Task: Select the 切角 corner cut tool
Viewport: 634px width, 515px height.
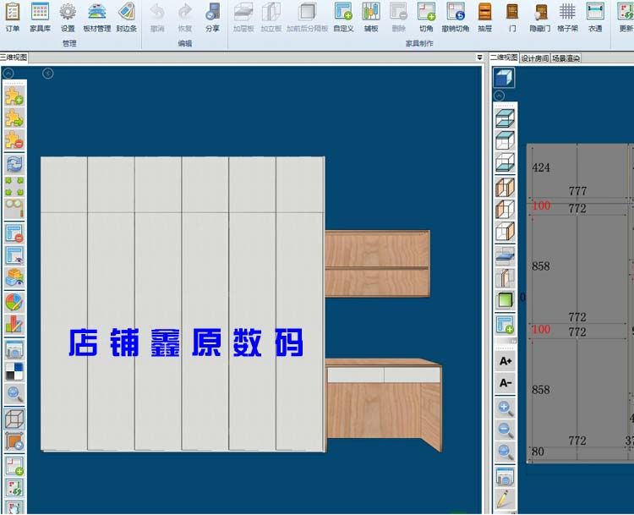Action: tap(426, 16)
